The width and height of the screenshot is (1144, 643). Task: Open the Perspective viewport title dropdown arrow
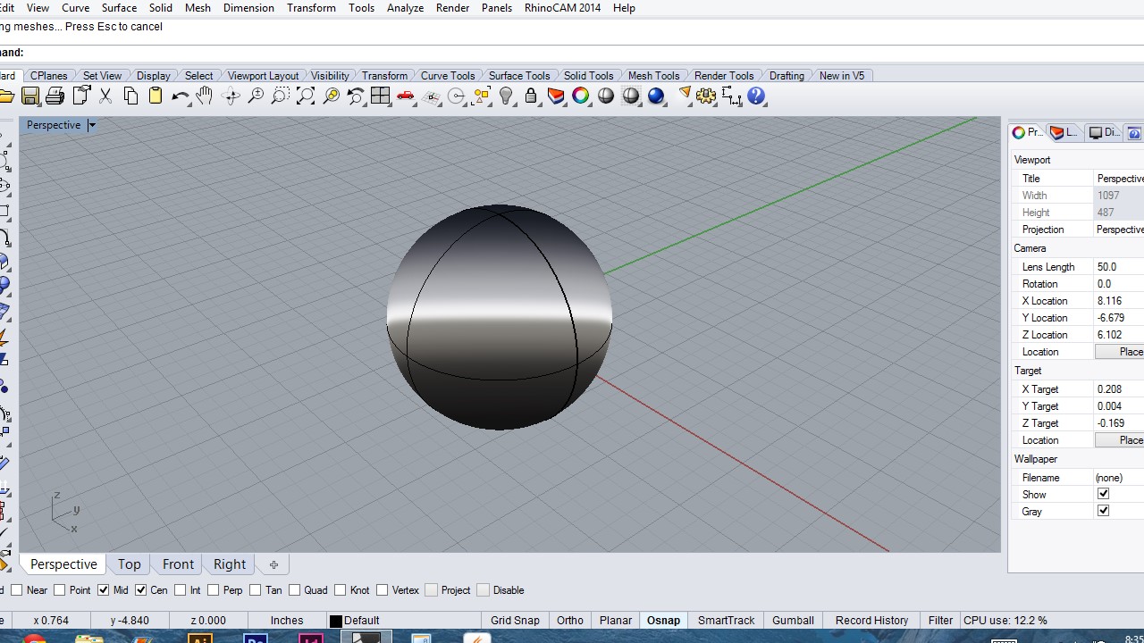pyautogui.click(x=91, y=125)
